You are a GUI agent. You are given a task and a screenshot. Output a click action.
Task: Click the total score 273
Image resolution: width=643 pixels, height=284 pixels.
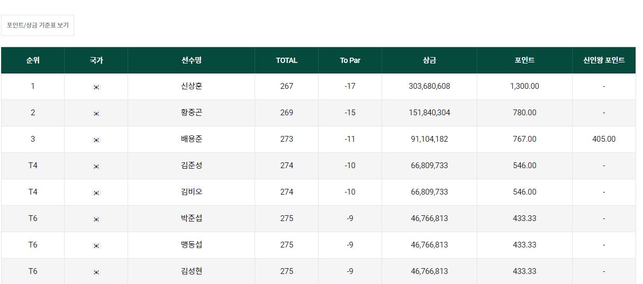point(287,139)
